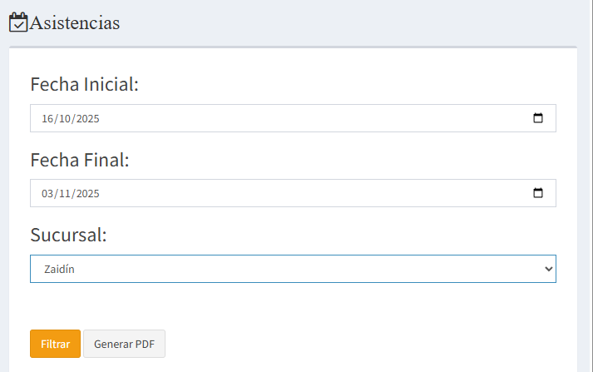Select year 2025 in Fecha Final
Viewport: 593px width, 372px height.
pyautogui.click(x=86, y=194)
